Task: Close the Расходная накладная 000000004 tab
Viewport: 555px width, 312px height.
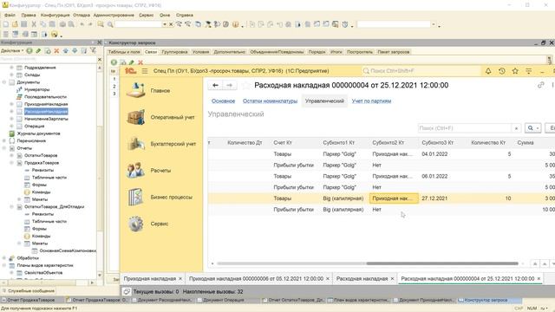Action: coord(539,279)
